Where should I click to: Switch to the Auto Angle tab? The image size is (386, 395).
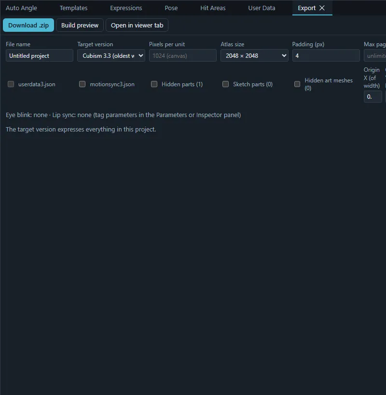pos(21,8)
